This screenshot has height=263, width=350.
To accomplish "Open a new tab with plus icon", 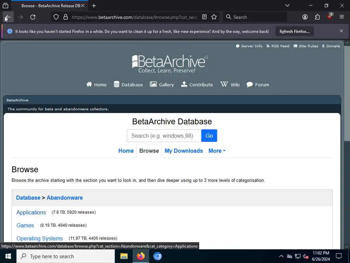I will point(94,6).
